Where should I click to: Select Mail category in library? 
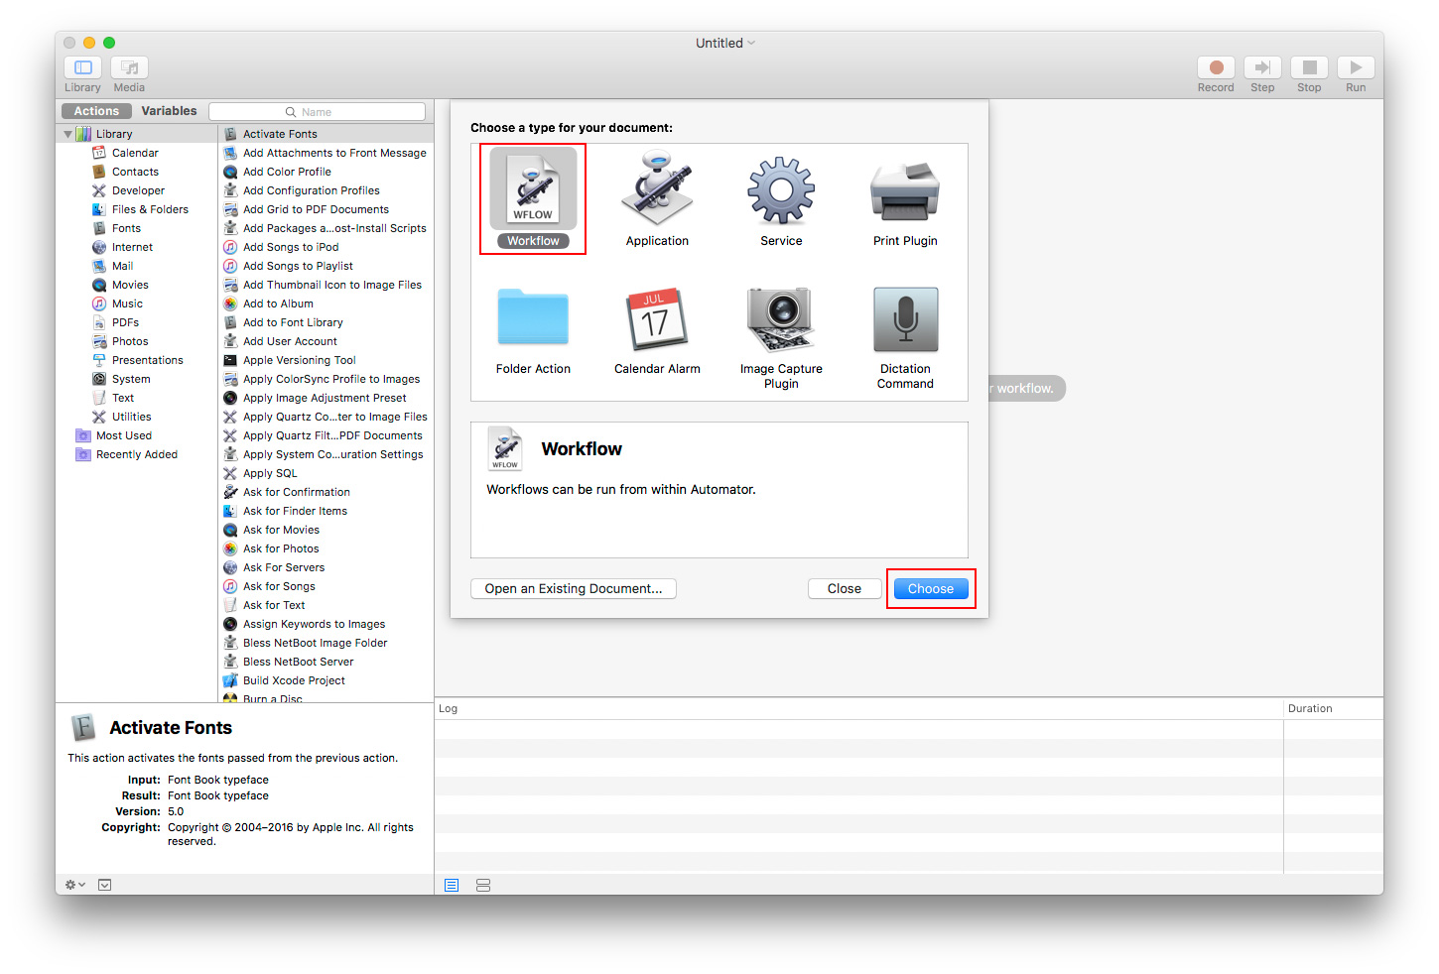click(123, 266)
